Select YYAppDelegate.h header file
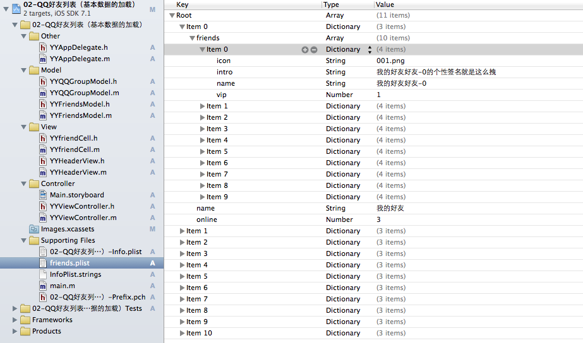Image resolution: width=583 pixels, height=343 pixels. click(x=78, y=47)
